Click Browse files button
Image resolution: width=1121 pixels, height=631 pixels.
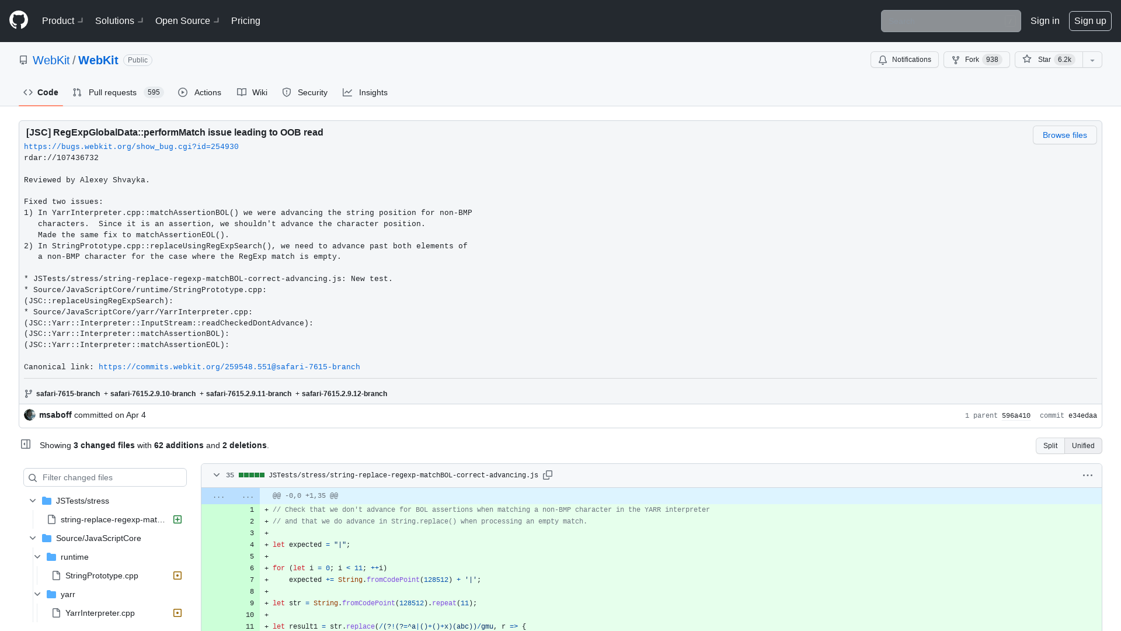click(x=1065, y=135)
